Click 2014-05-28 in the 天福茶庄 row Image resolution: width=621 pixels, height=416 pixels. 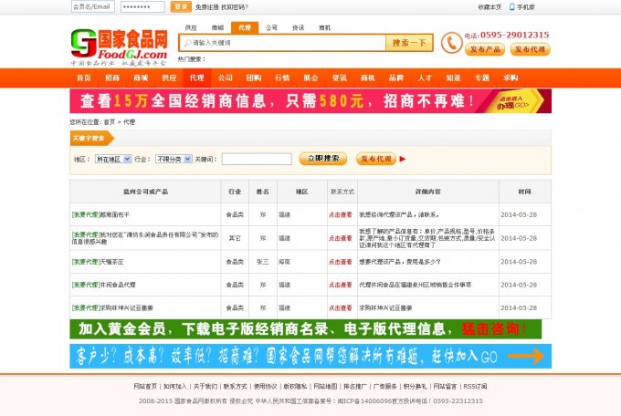coord(519,262)
